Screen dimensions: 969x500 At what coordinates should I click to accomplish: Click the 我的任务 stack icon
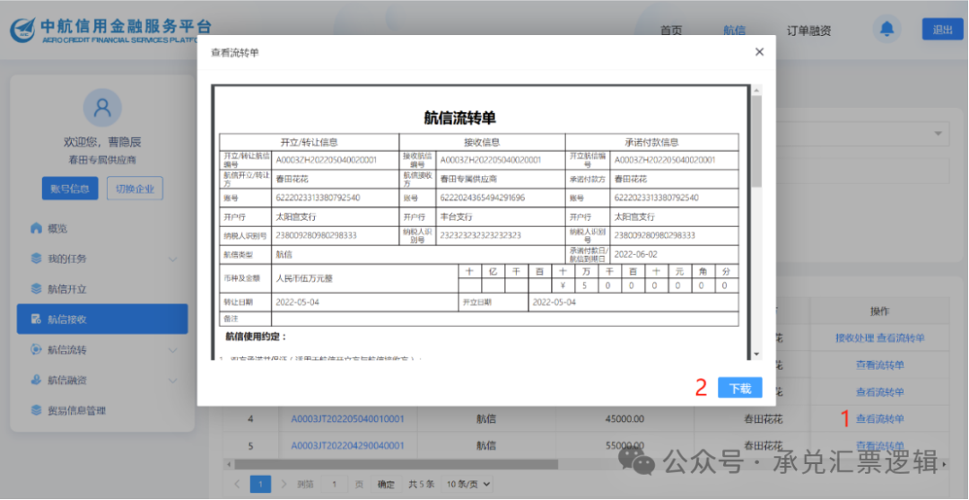(x=37, y=259)
